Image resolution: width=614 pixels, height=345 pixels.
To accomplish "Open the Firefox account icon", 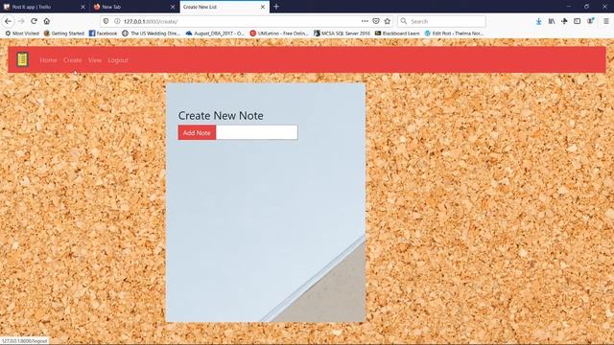I will (590, 21).
